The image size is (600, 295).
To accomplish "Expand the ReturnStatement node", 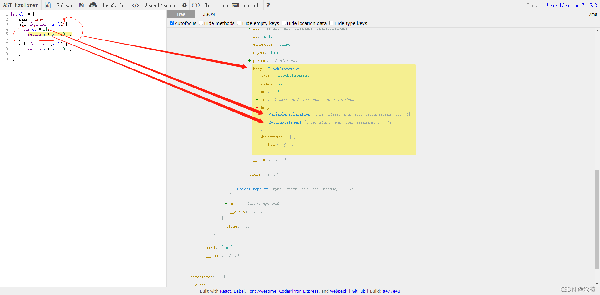I will point(265,122).
